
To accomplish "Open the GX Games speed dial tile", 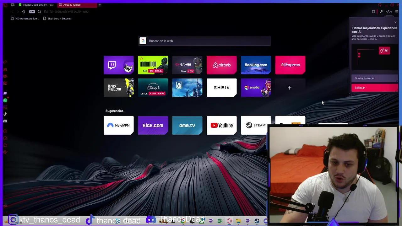I will pyautogui.click(x=187, y=65).
